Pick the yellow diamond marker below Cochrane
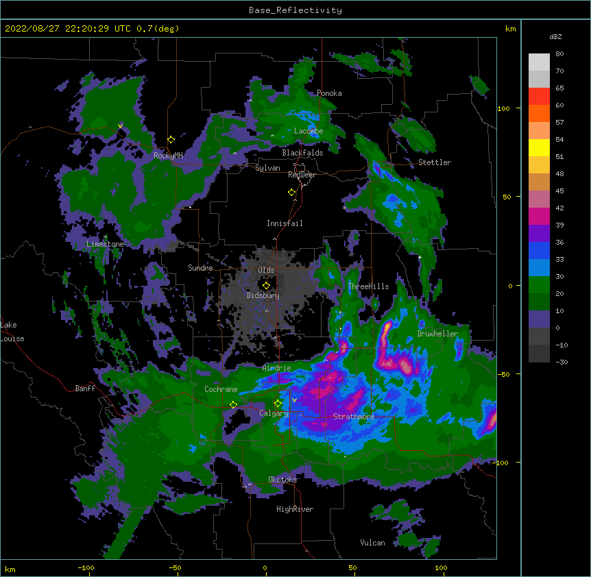 pyautogui.click(x=233, y=405)
